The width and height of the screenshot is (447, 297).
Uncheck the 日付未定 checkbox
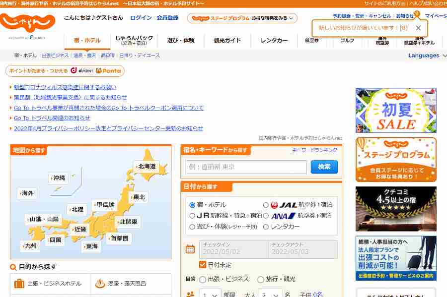[x=203, y=265]
